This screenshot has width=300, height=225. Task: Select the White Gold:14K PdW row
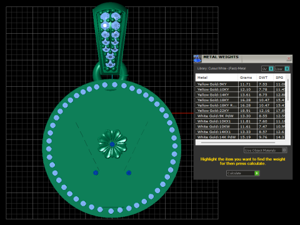241,137
